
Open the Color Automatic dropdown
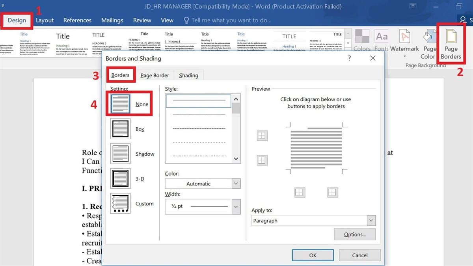203,183
